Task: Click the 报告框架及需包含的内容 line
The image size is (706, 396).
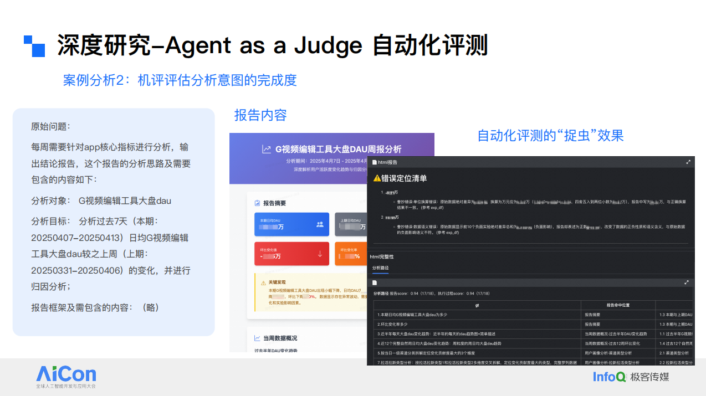Action: tap(96, 307)
